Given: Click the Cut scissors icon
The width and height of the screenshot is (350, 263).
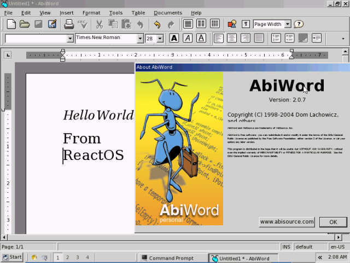Looking at the screenshot, I should (x=99, y=24).
